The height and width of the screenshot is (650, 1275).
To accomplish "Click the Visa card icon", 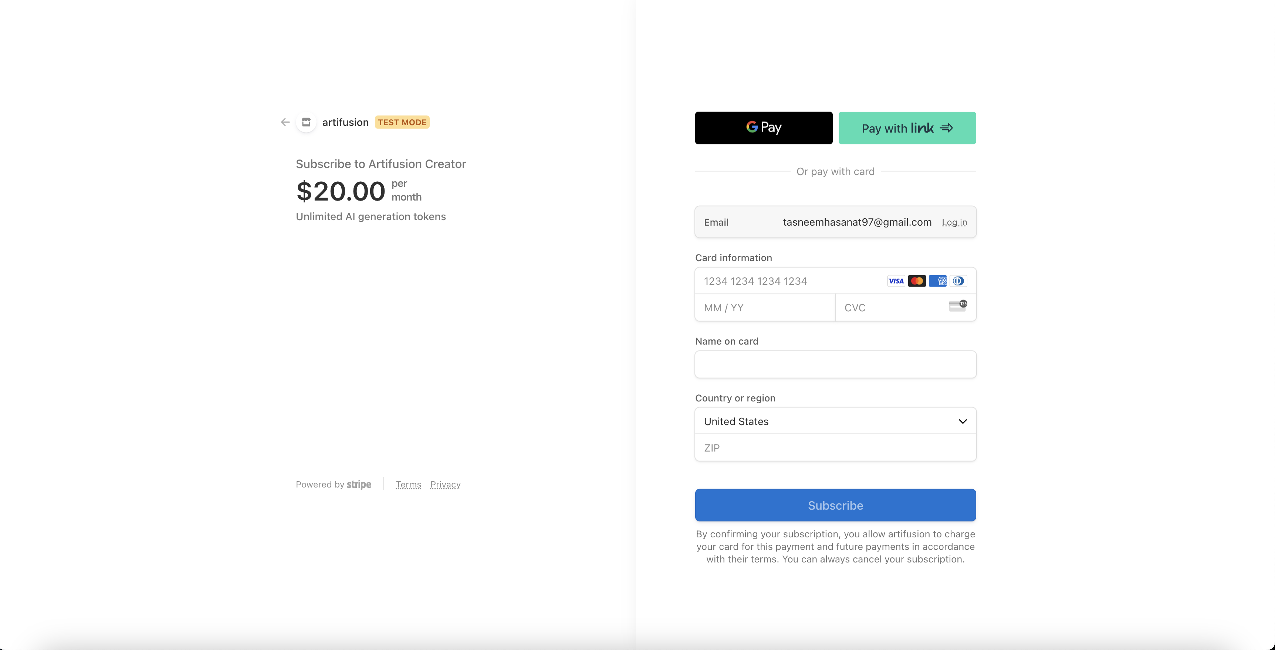I will coord(896,281).
